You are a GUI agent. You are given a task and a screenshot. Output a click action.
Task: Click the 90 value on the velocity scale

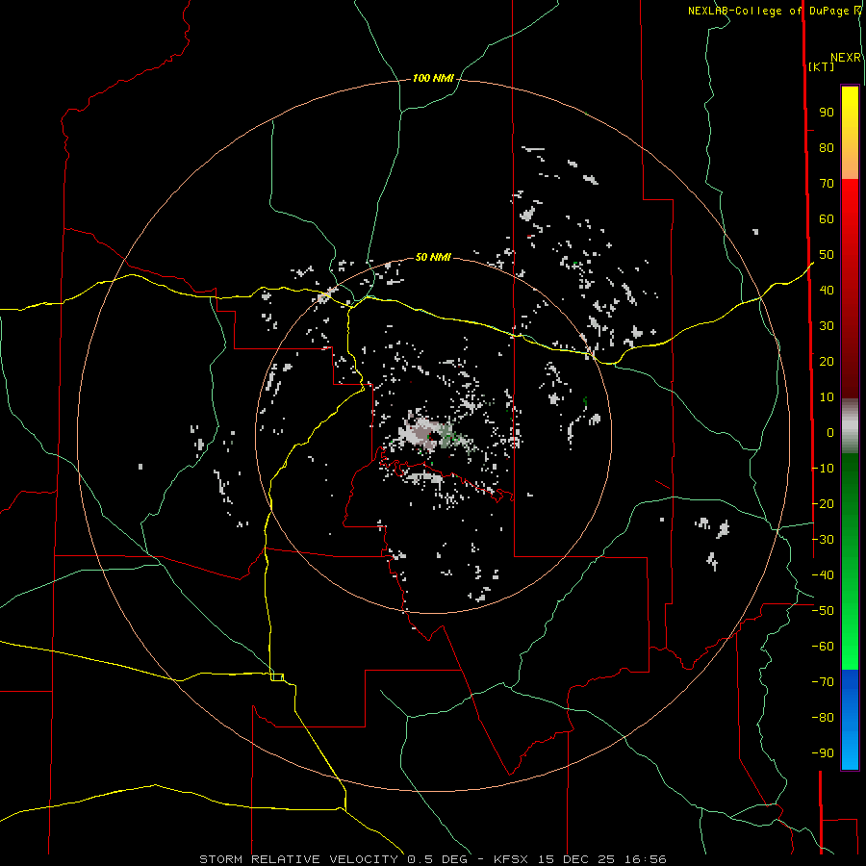(x=827, y=113)
